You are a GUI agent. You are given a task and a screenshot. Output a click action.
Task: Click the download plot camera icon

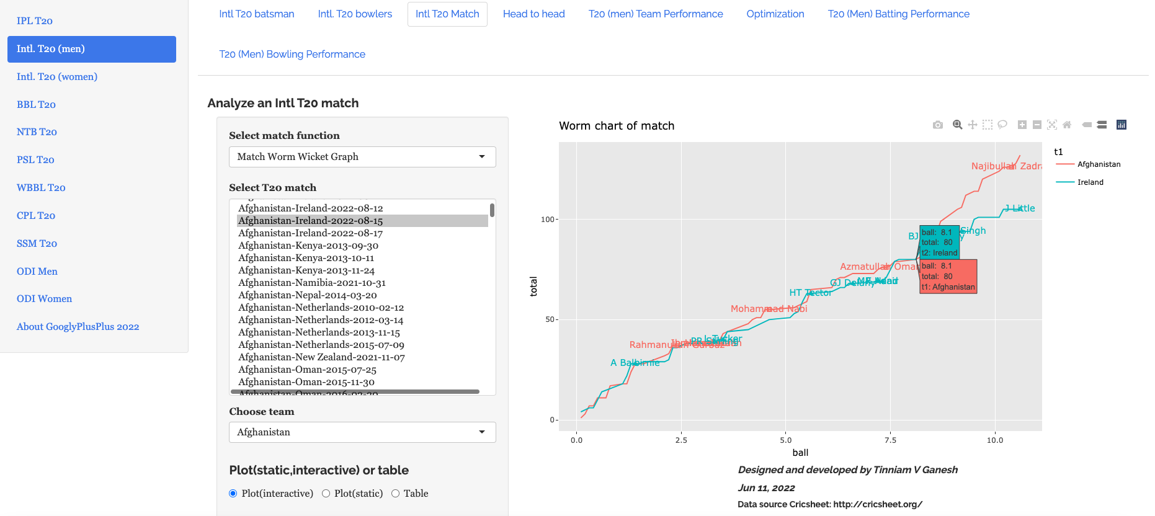click(x=938, y=125)
